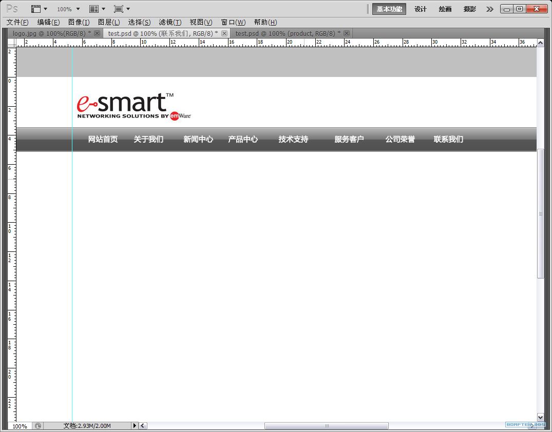Click the screen mode icon
This screenshot has height=432, width=552.
119,9
